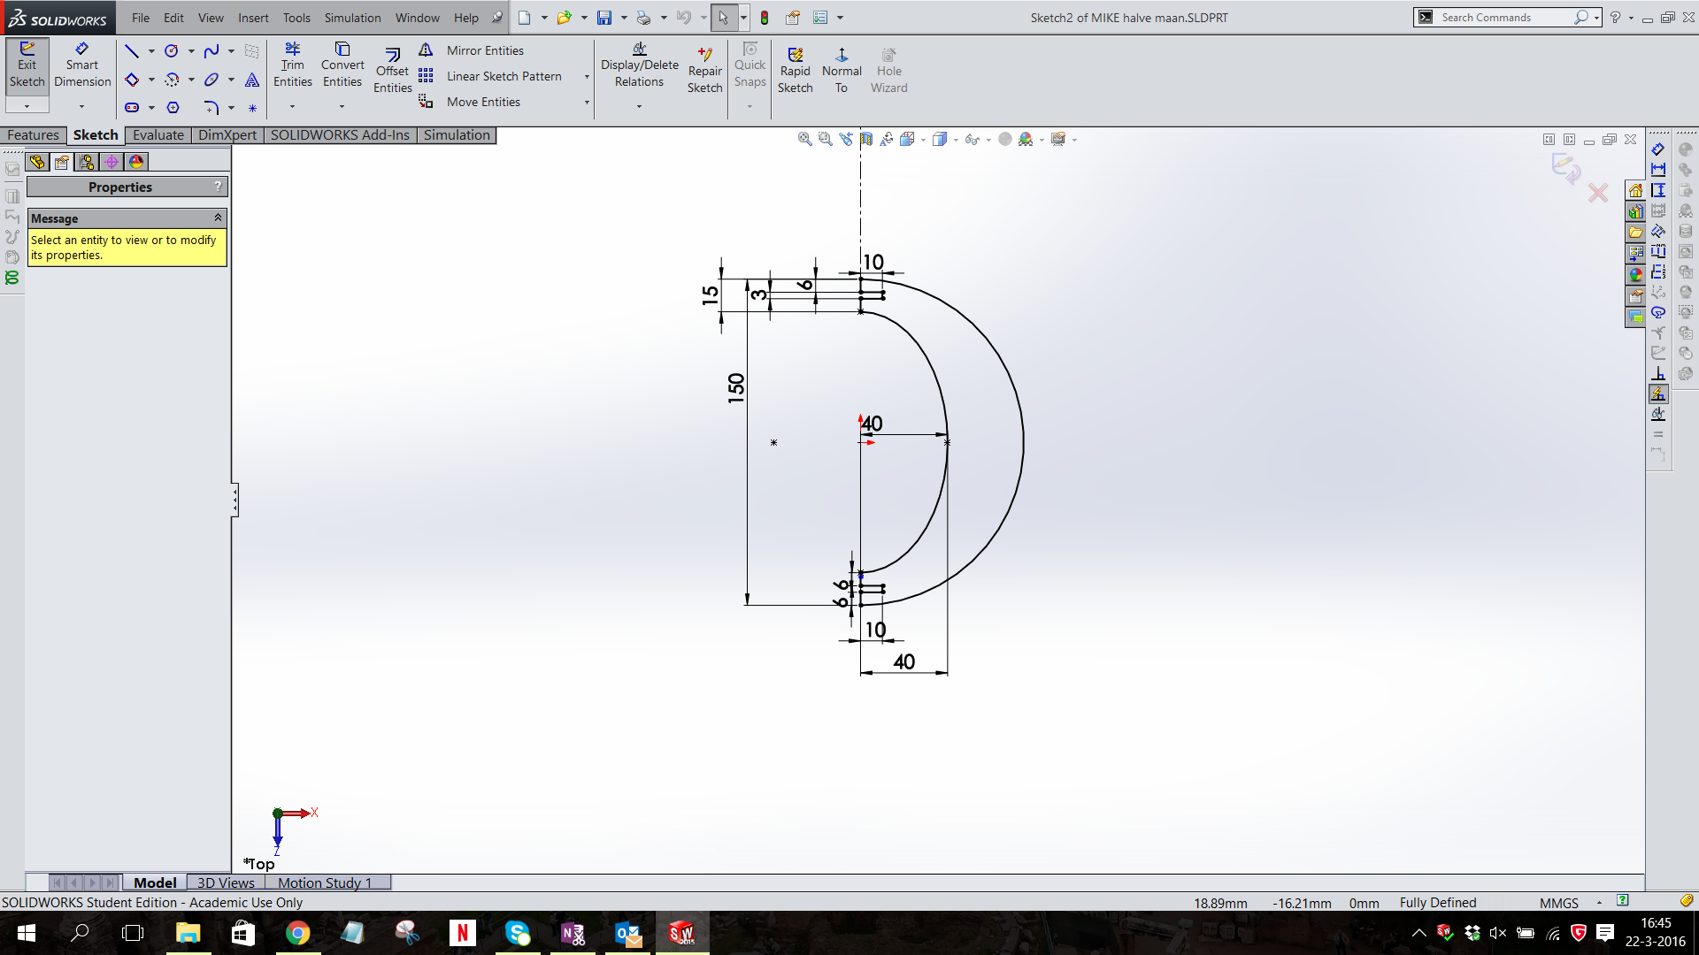Click the Rebuild traffic light icon
Image resolution: width=1699 pixels, height=955 pixels.
click(765, 18)
